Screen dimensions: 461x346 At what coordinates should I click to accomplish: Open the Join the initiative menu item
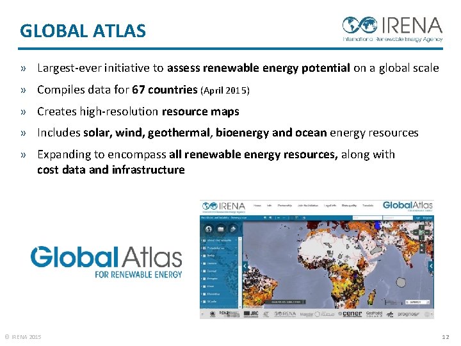coord(308,206)
